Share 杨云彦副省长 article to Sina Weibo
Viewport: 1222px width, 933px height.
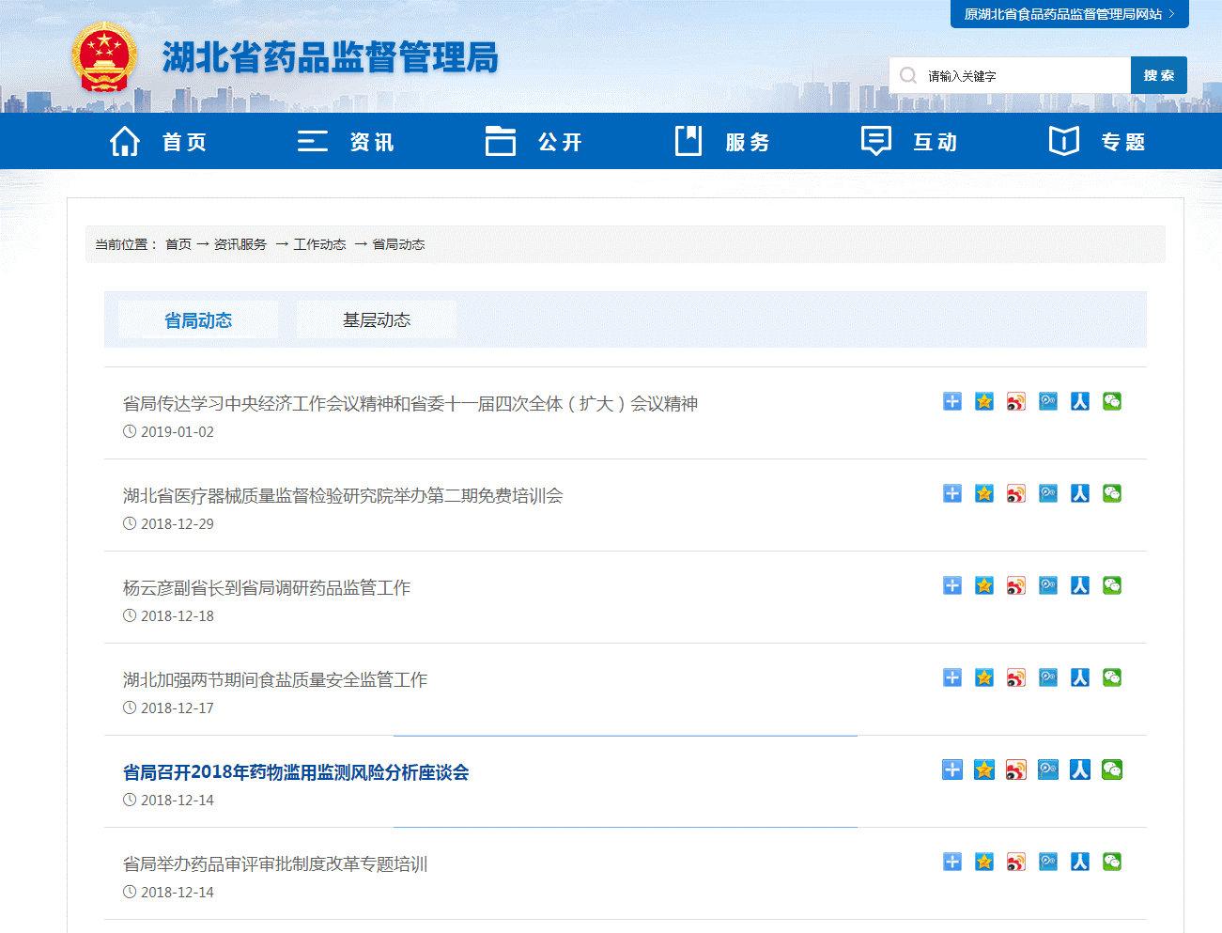[x=1015, y=585]
